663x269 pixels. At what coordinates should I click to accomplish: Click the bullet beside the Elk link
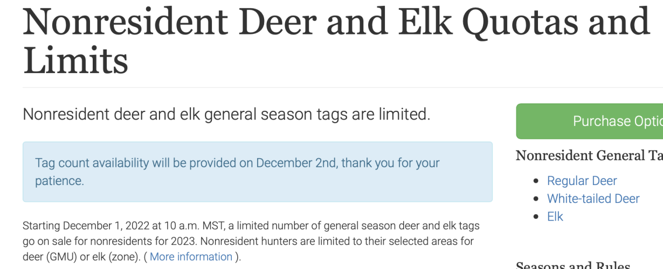point(536,217)
